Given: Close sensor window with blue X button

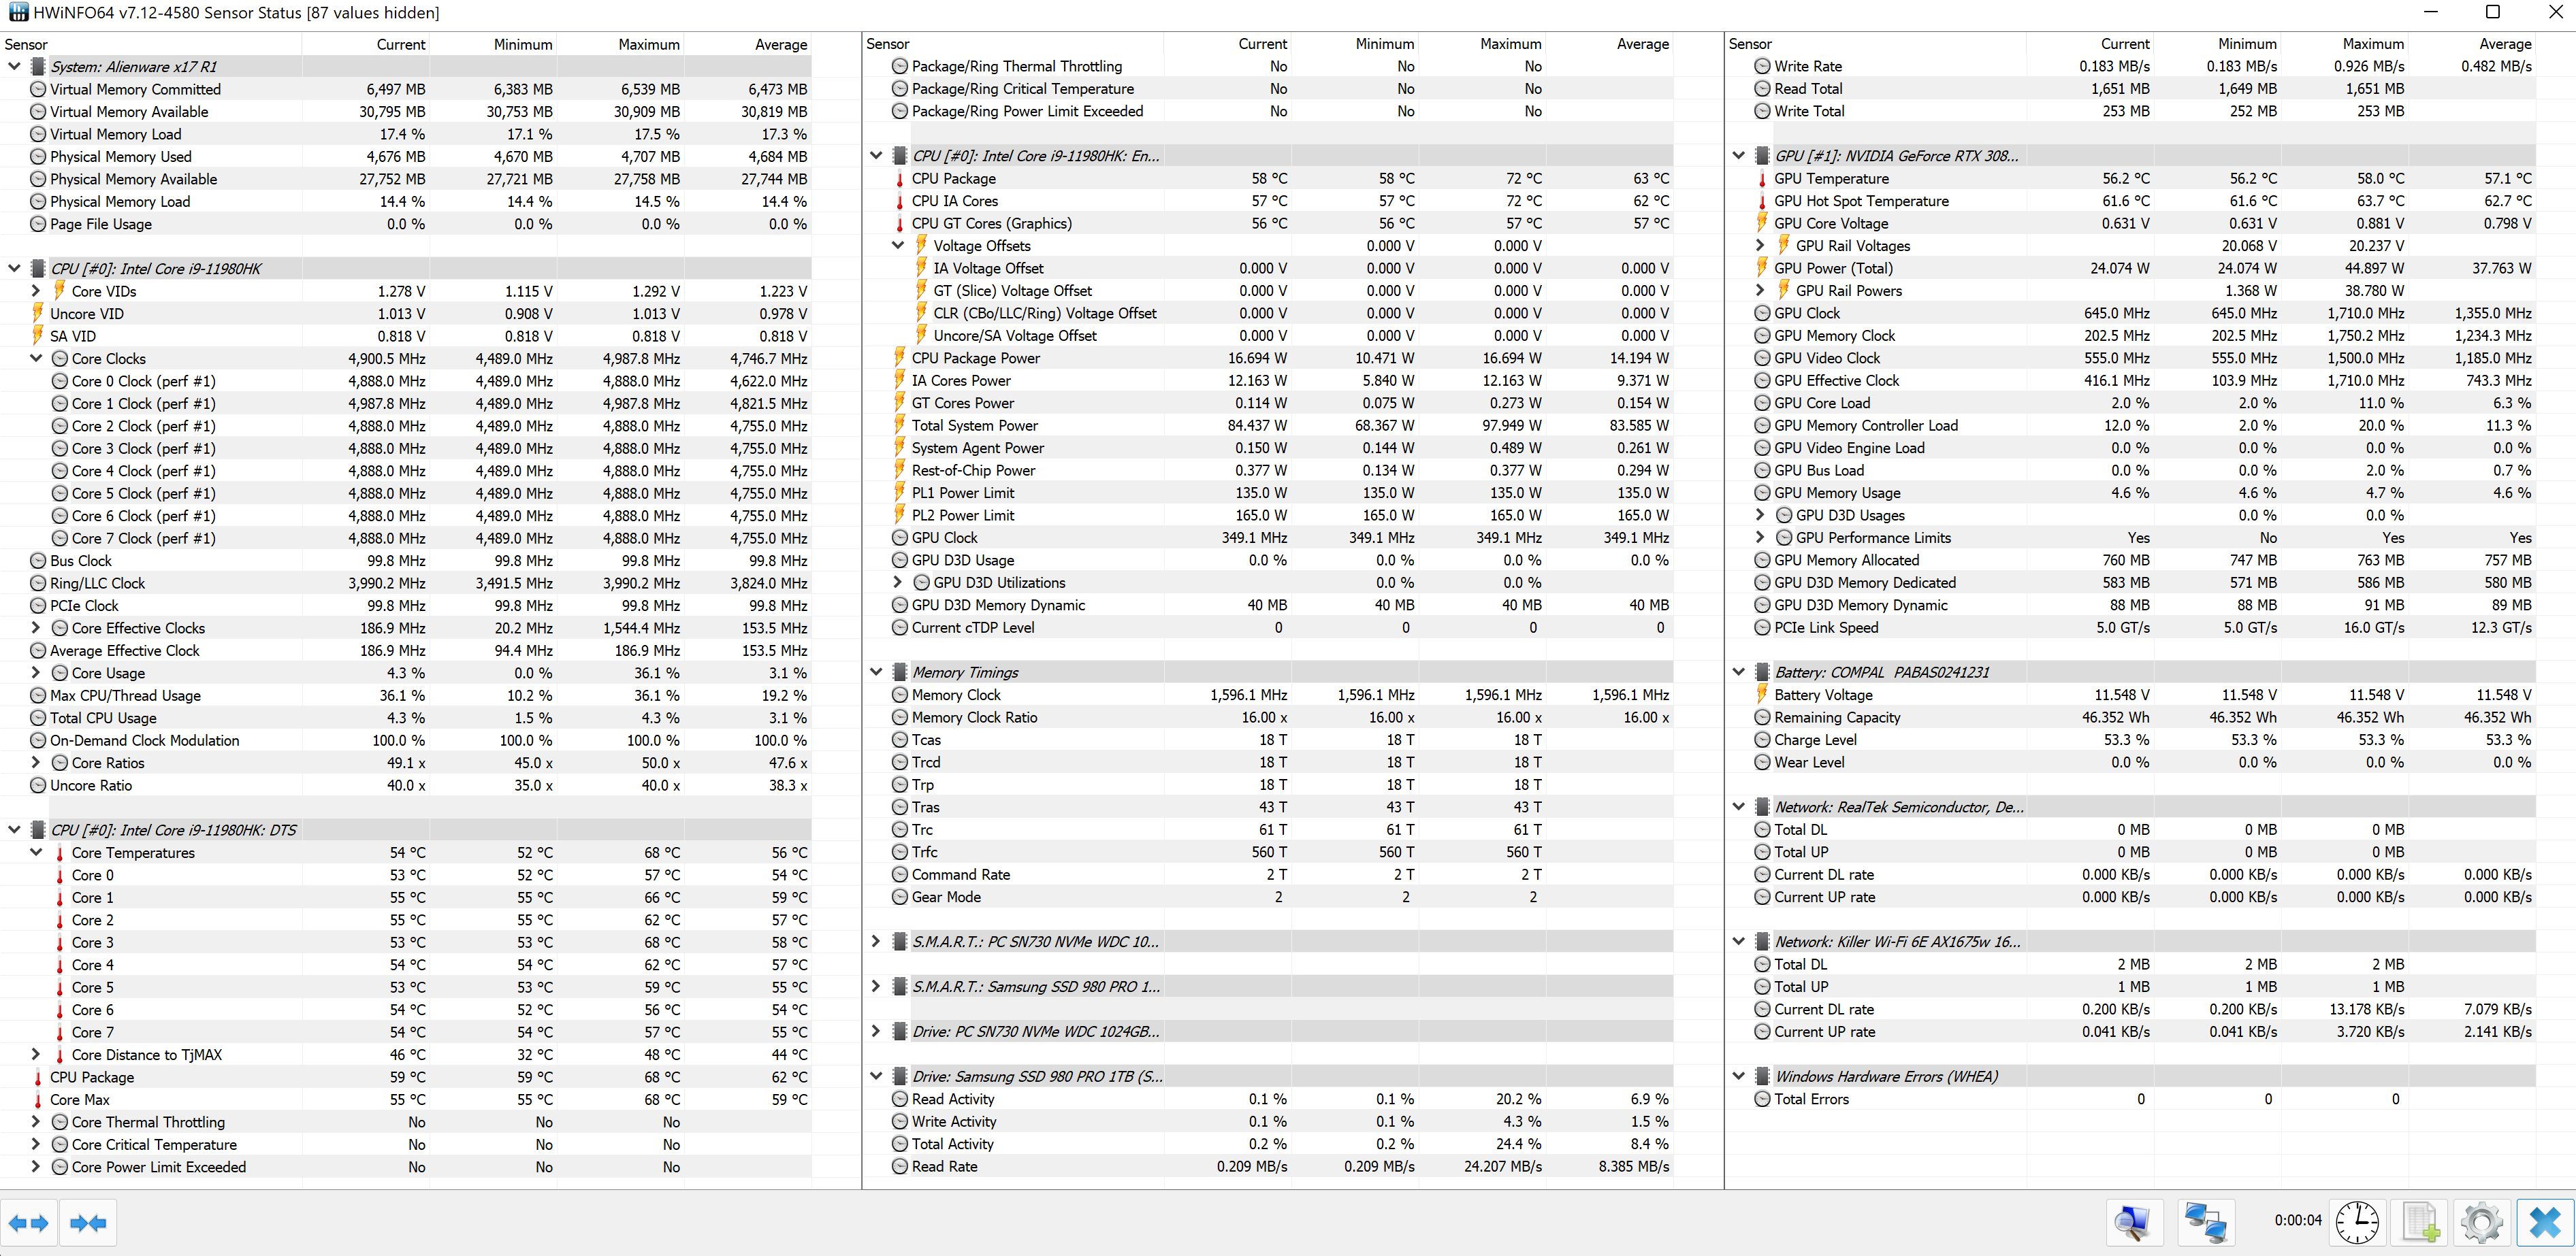Looking at the screenshot, I should pos(2544,1223).
